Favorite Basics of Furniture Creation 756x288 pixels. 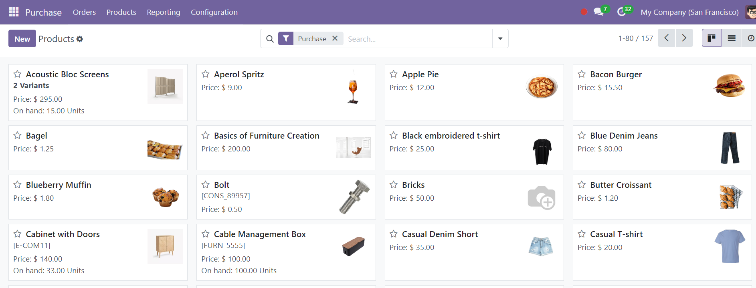pos(206,135)
